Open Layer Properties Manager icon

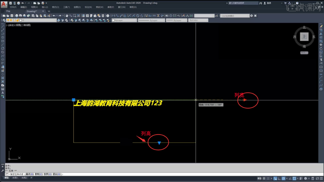4,20
